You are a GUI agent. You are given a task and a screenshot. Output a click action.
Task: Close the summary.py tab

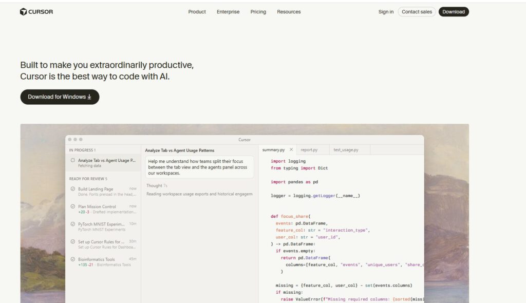[291, 150]
